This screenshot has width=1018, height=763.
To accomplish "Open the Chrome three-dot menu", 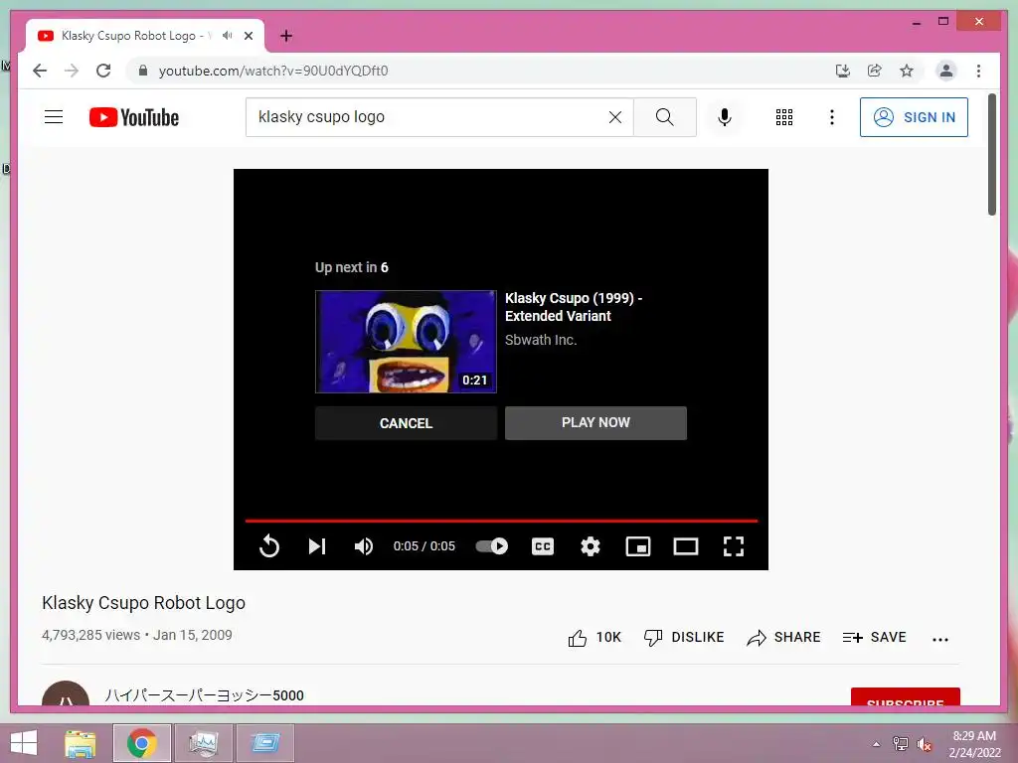I will pyautogui.click(x=978, y=71).
